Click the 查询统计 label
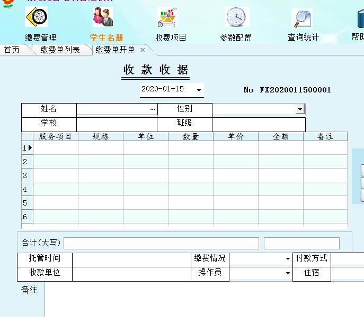364x317 pixels. coord(304,38)
